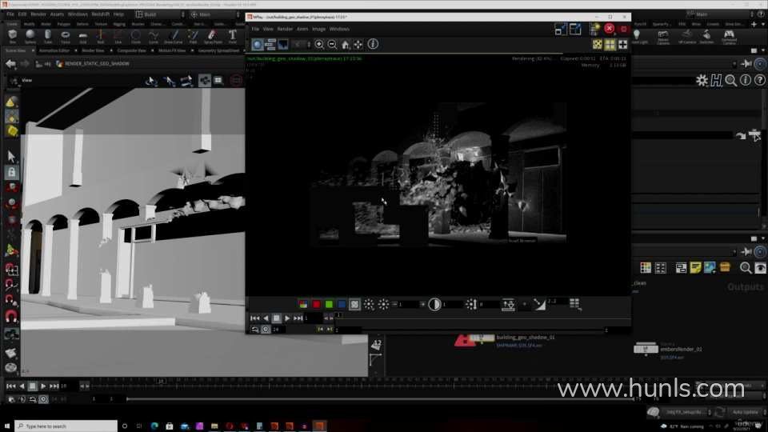Select the Font shelf tool

pyautogui.click(x=233, y=35)
